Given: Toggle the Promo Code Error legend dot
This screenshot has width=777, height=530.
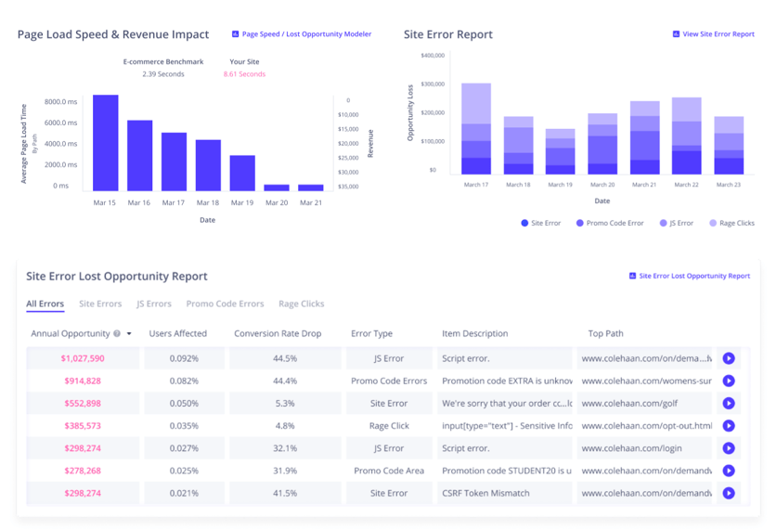Looking at the screenshot, I should coord(580,223).
